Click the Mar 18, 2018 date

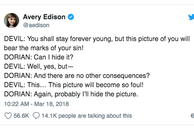(x=51, y=104)
